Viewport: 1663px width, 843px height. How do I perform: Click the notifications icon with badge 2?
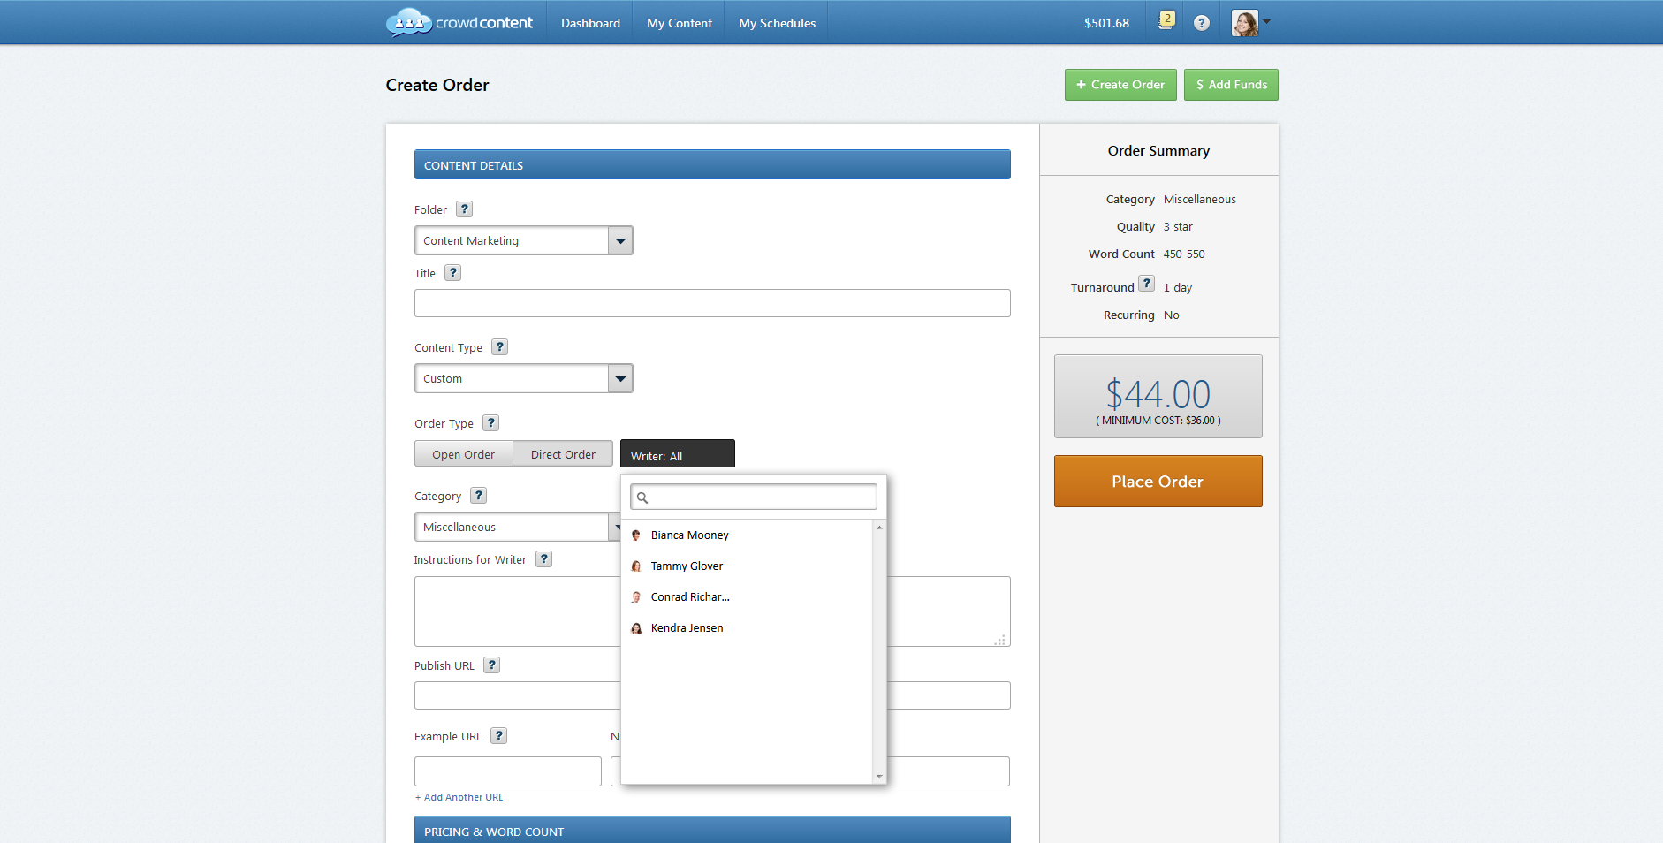point(1166,21)
